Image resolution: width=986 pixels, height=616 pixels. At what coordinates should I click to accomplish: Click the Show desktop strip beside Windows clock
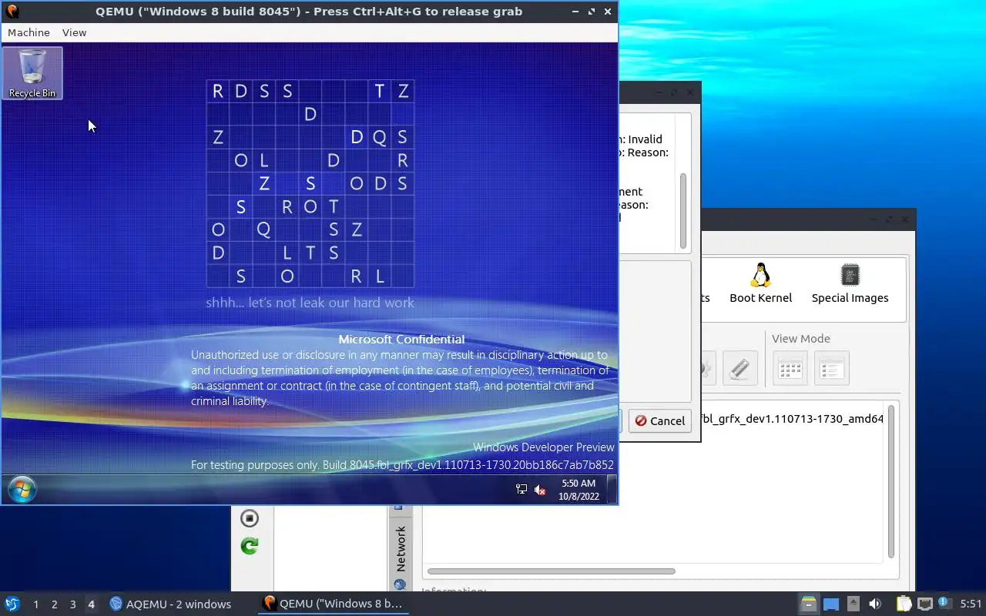[x=612, y=490]
